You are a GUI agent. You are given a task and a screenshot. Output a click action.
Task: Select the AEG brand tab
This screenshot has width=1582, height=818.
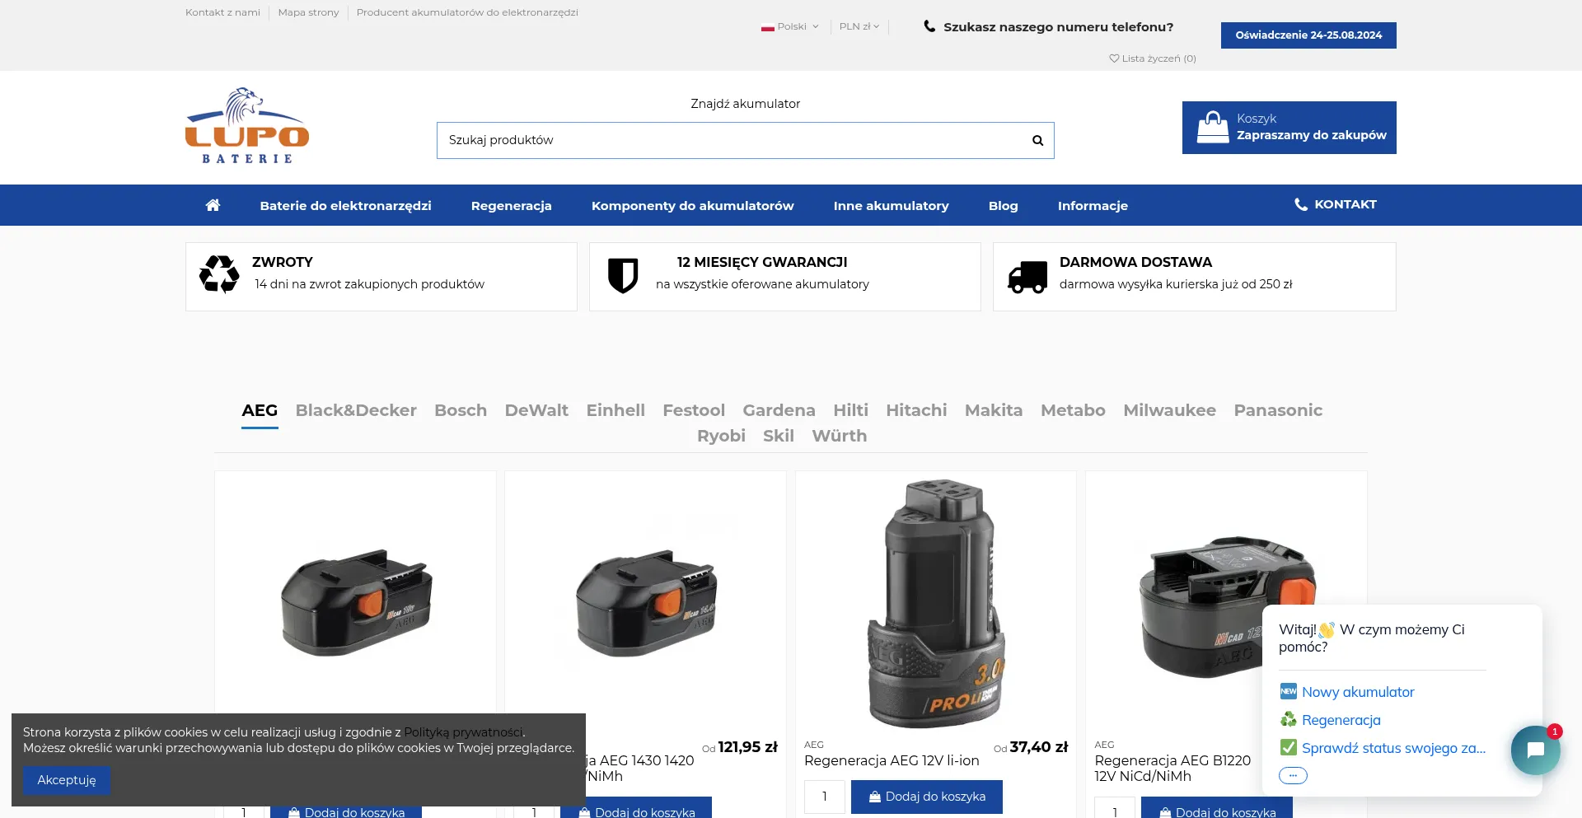(x=260, y=410)
